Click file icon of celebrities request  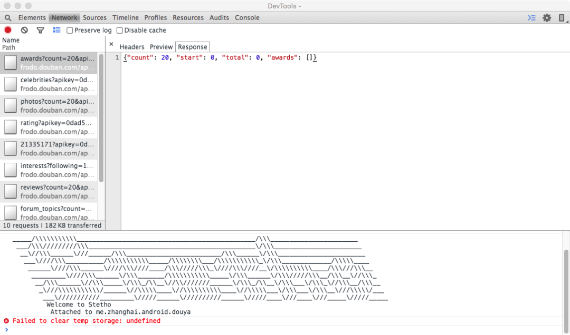[10, 84]
